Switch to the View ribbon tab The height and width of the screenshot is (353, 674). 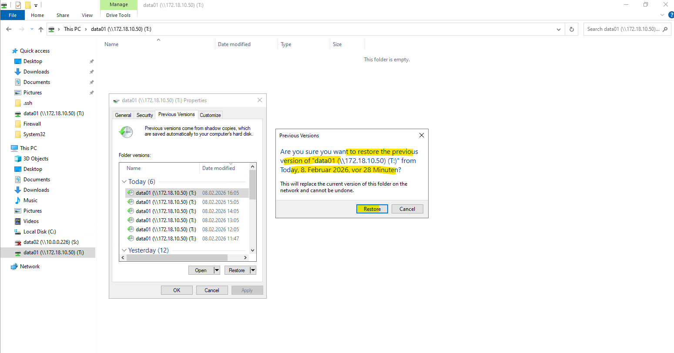pyautogui.click(x=87, y=15)
